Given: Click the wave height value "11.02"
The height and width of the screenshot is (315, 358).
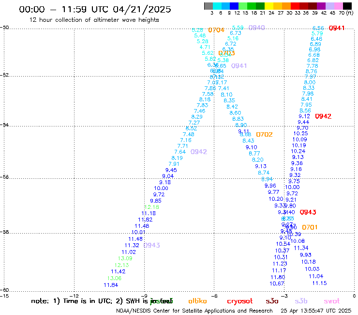Looking at the screenshot, I should coord(129,252).
